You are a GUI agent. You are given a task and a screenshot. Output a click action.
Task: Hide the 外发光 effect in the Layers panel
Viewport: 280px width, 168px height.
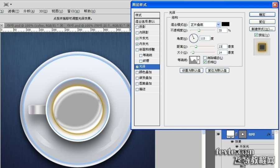point(237,146)
